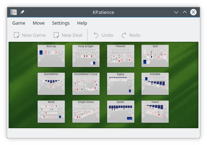The height and width of the screenshot is (145, 207).
Task: Toggle the pin window icon
Action: 22,12
